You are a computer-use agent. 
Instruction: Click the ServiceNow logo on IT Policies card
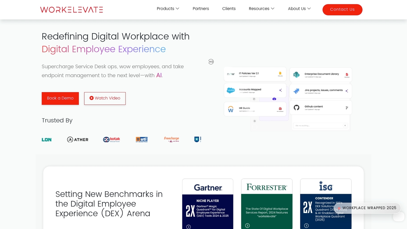(231, 74)
